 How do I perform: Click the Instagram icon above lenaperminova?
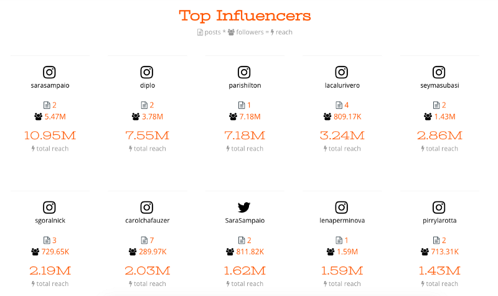(341, 208)
